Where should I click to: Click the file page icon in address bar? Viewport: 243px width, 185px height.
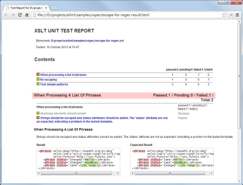[34, 15]
